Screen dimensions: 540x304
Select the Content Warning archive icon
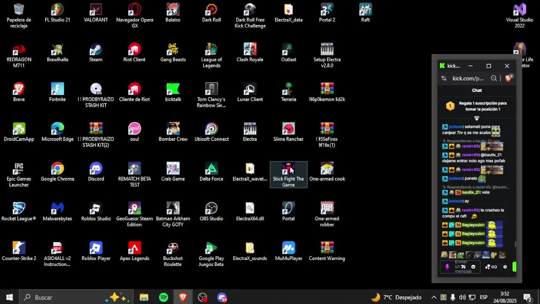(327, 251)
